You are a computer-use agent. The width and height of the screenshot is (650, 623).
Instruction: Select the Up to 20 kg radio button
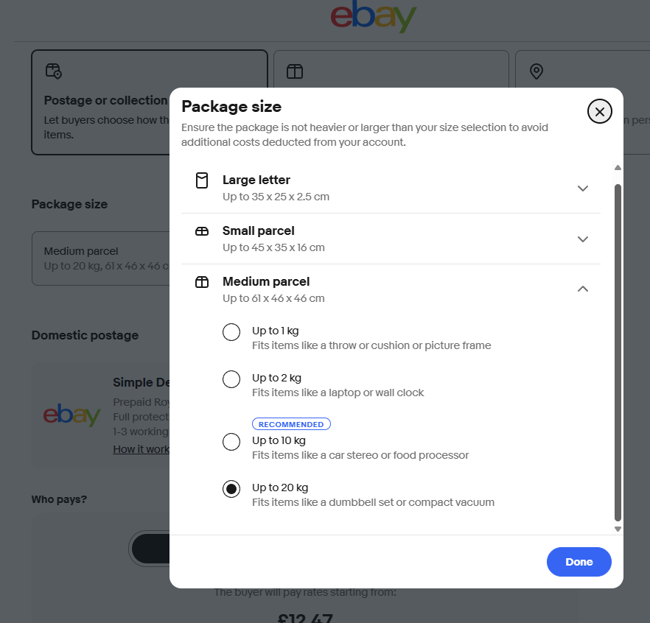231,489
